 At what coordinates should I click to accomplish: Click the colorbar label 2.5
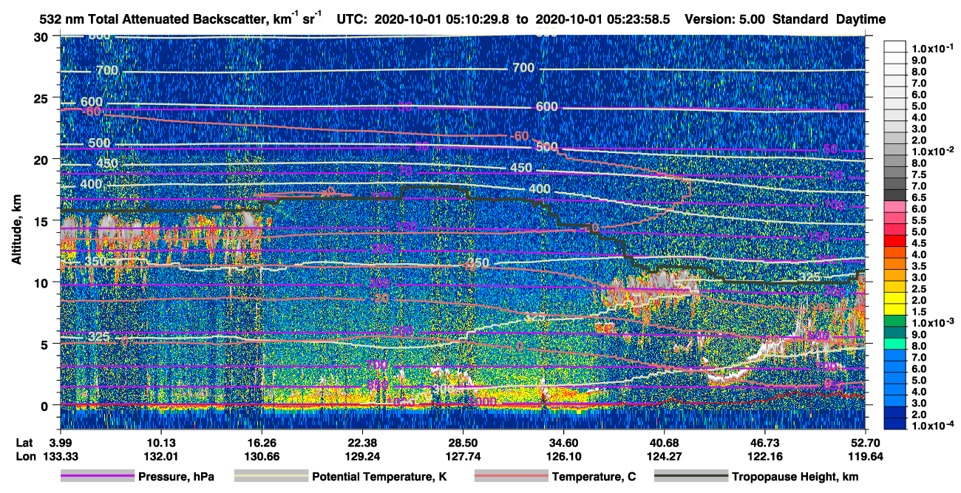(x=919, y=289)
